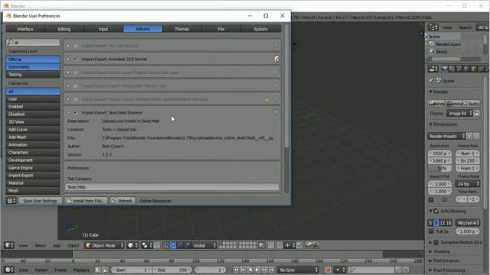Switch to the Themes tab
Viewport: 490px width, 275px height.
[x=182, y=29]
